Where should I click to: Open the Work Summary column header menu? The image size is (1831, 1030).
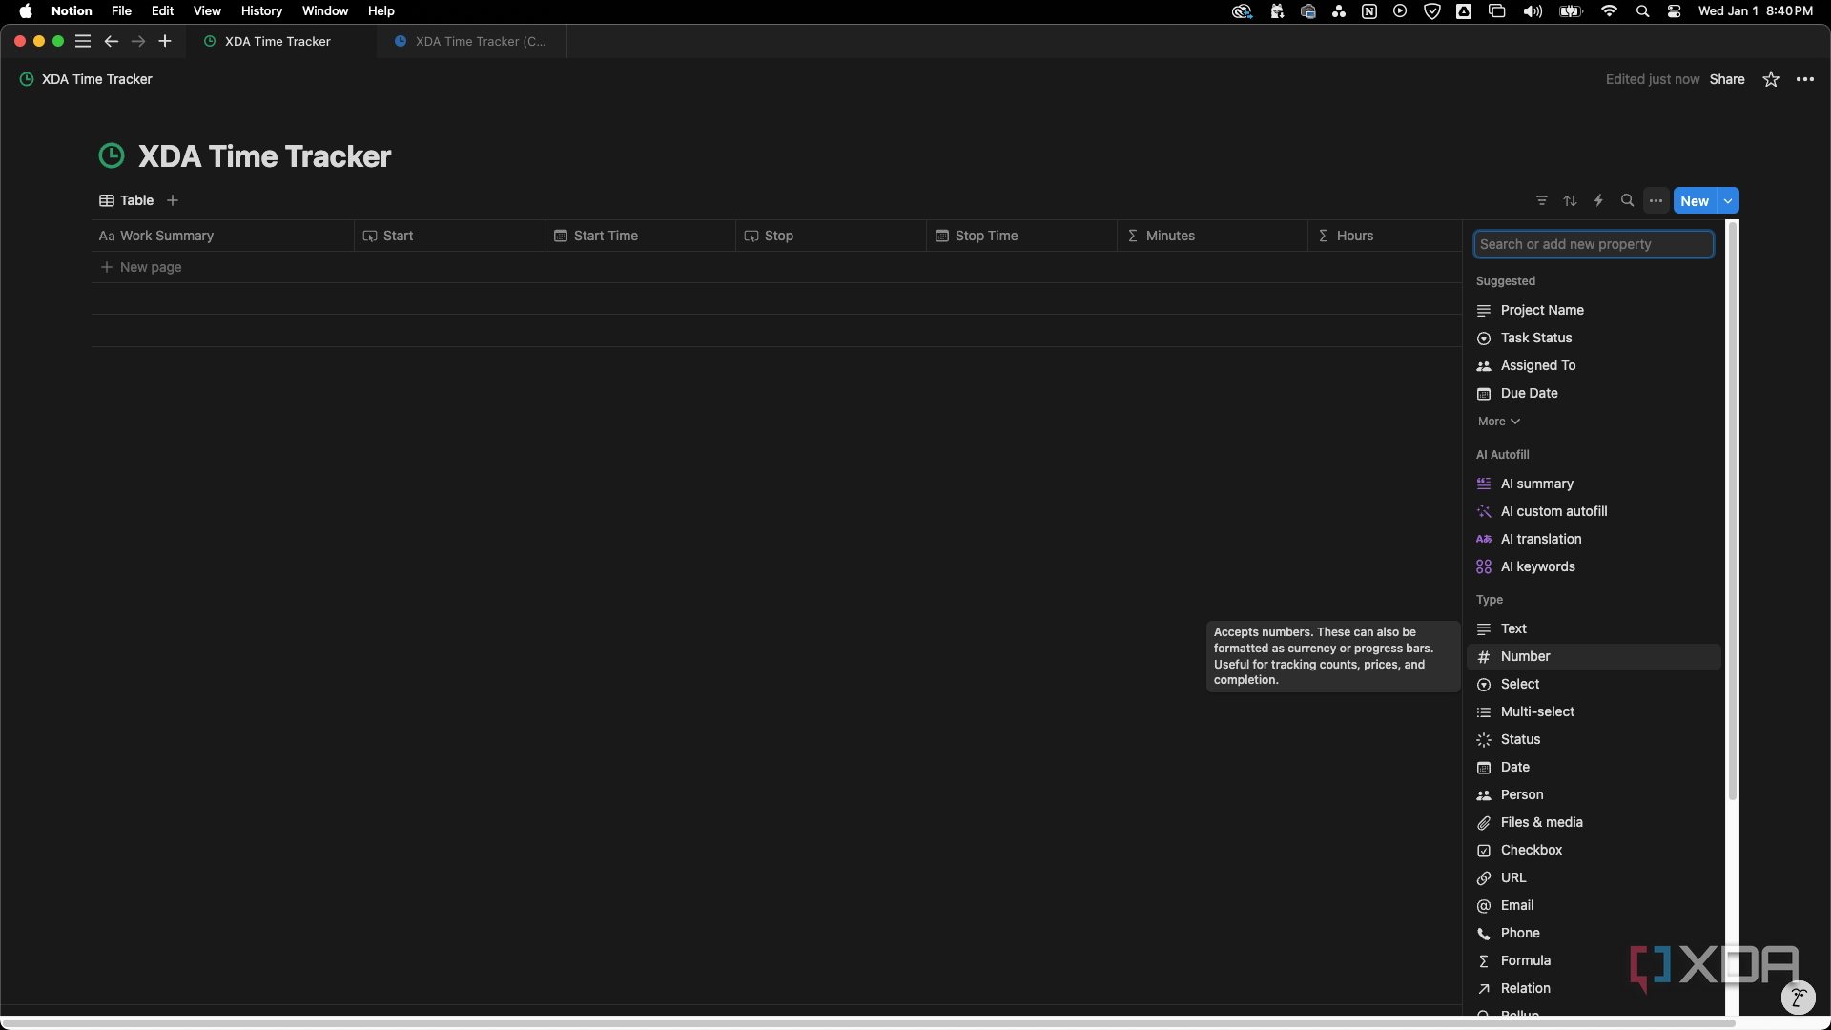(222, 236)
